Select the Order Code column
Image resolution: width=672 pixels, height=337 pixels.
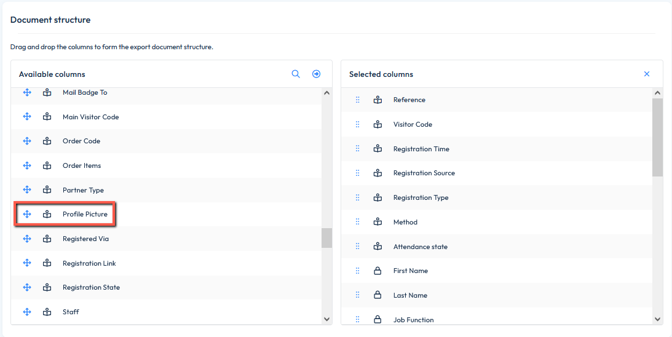click(166, 141)
